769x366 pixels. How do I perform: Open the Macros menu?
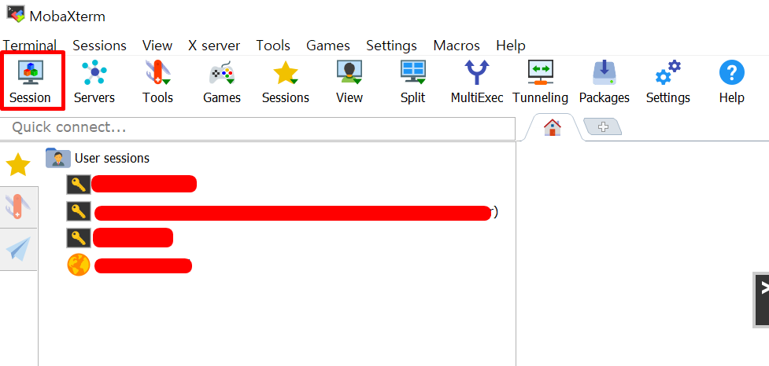[x=457, y=46]
